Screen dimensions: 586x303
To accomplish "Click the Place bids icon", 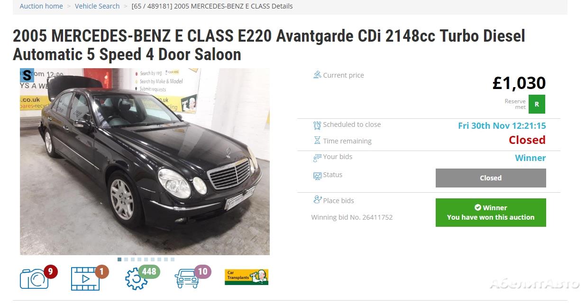I will [x=317, y=200].
